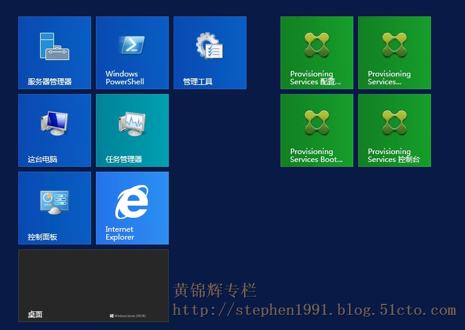This screenshot has height=330, width=465.
Task: Open the 服务器管理器 (Server Manager) tile
Action: tap(55, 53)
